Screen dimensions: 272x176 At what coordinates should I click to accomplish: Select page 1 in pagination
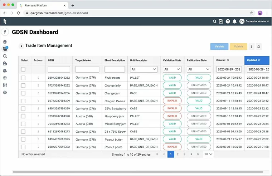[x=171, y=154]
